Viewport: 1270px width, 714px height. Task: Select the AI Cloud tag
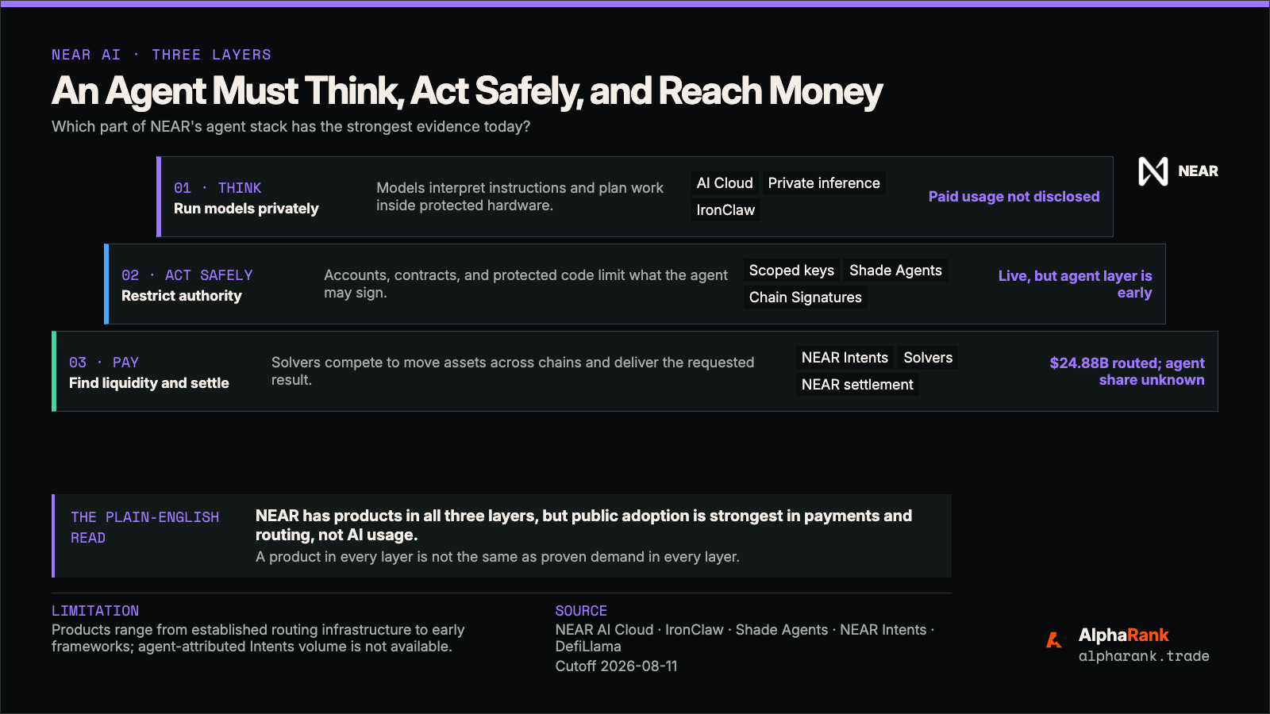pyautogui.click(x=725, y=183)
